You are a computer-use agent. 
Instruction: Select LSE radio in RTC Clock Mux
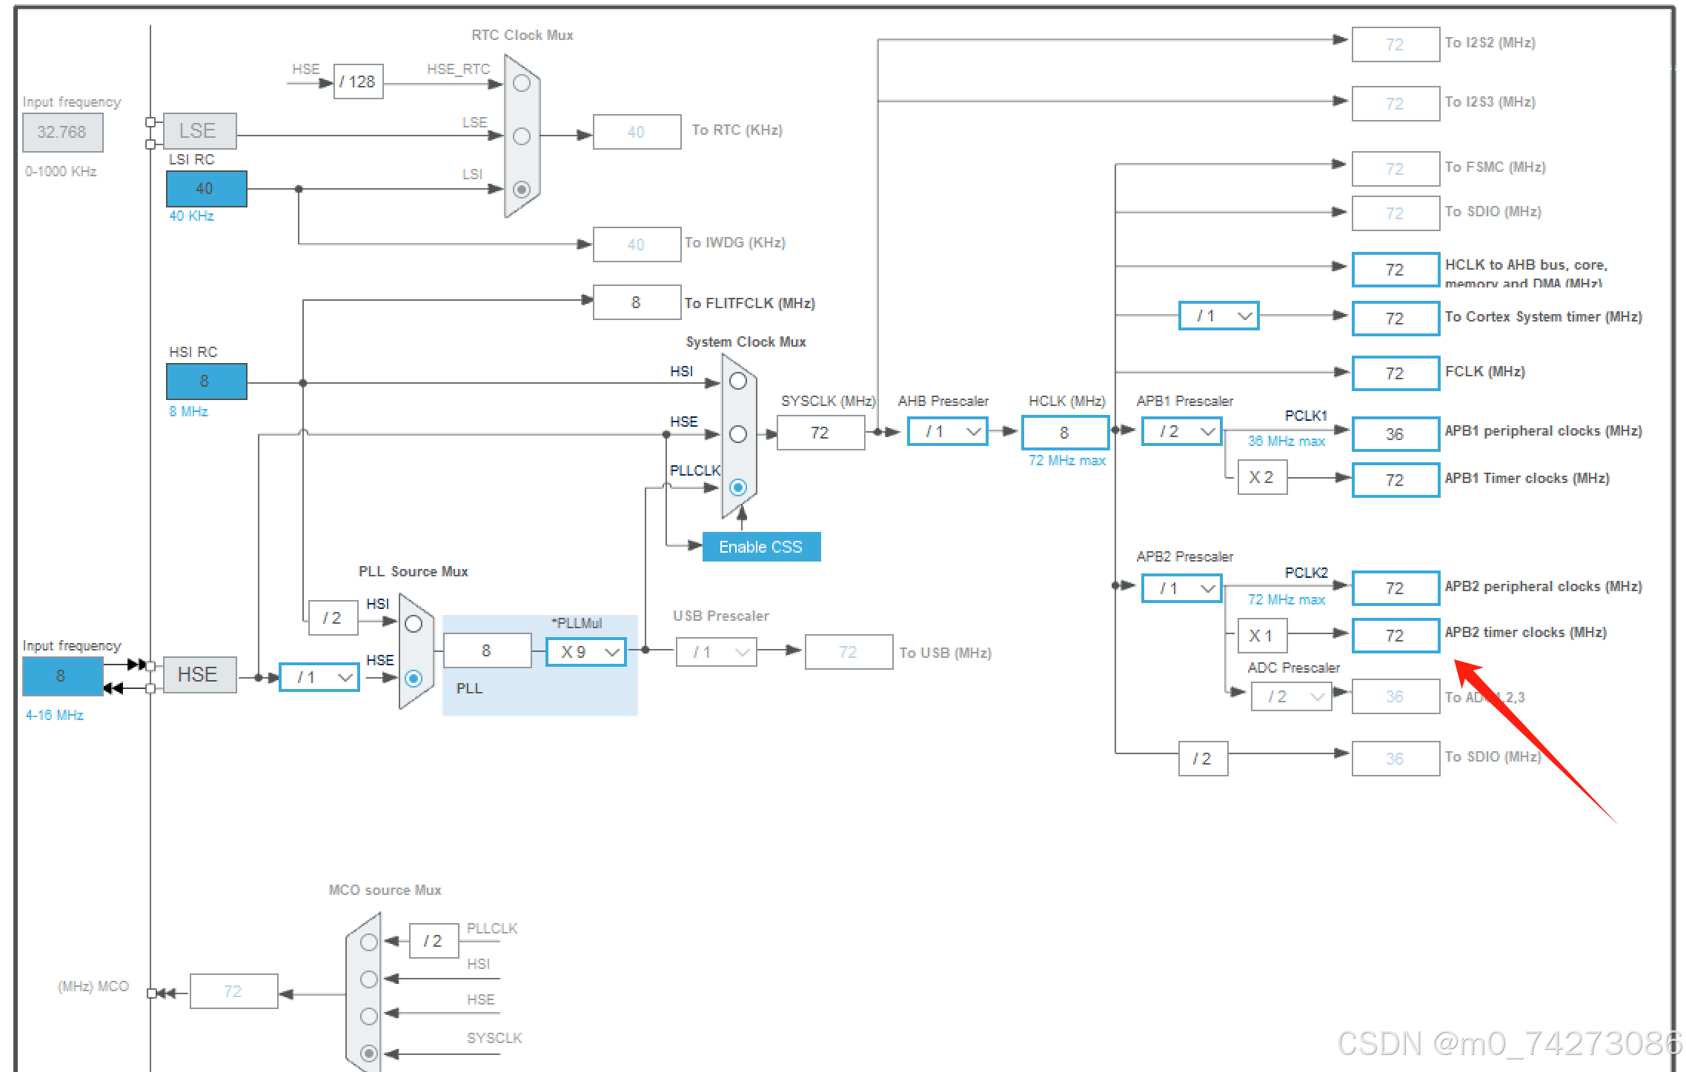[x=522, y=136]
